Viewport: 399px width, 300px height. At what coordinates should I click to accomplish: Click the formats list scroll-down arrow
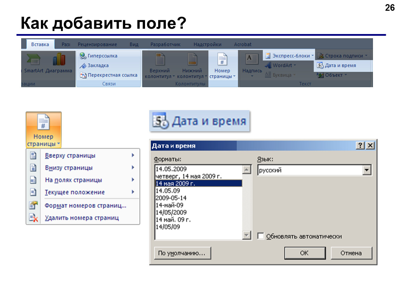pyautogui.click(x=247, y=235)
